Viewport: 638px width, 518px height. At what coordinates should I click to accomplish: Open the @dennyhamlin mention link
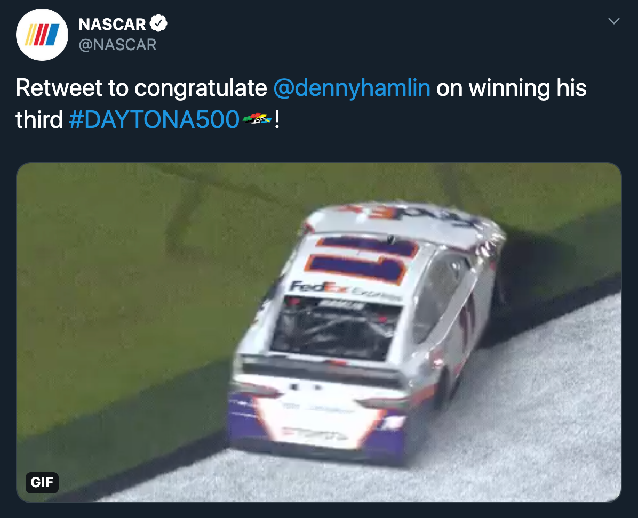pos(352,88)
